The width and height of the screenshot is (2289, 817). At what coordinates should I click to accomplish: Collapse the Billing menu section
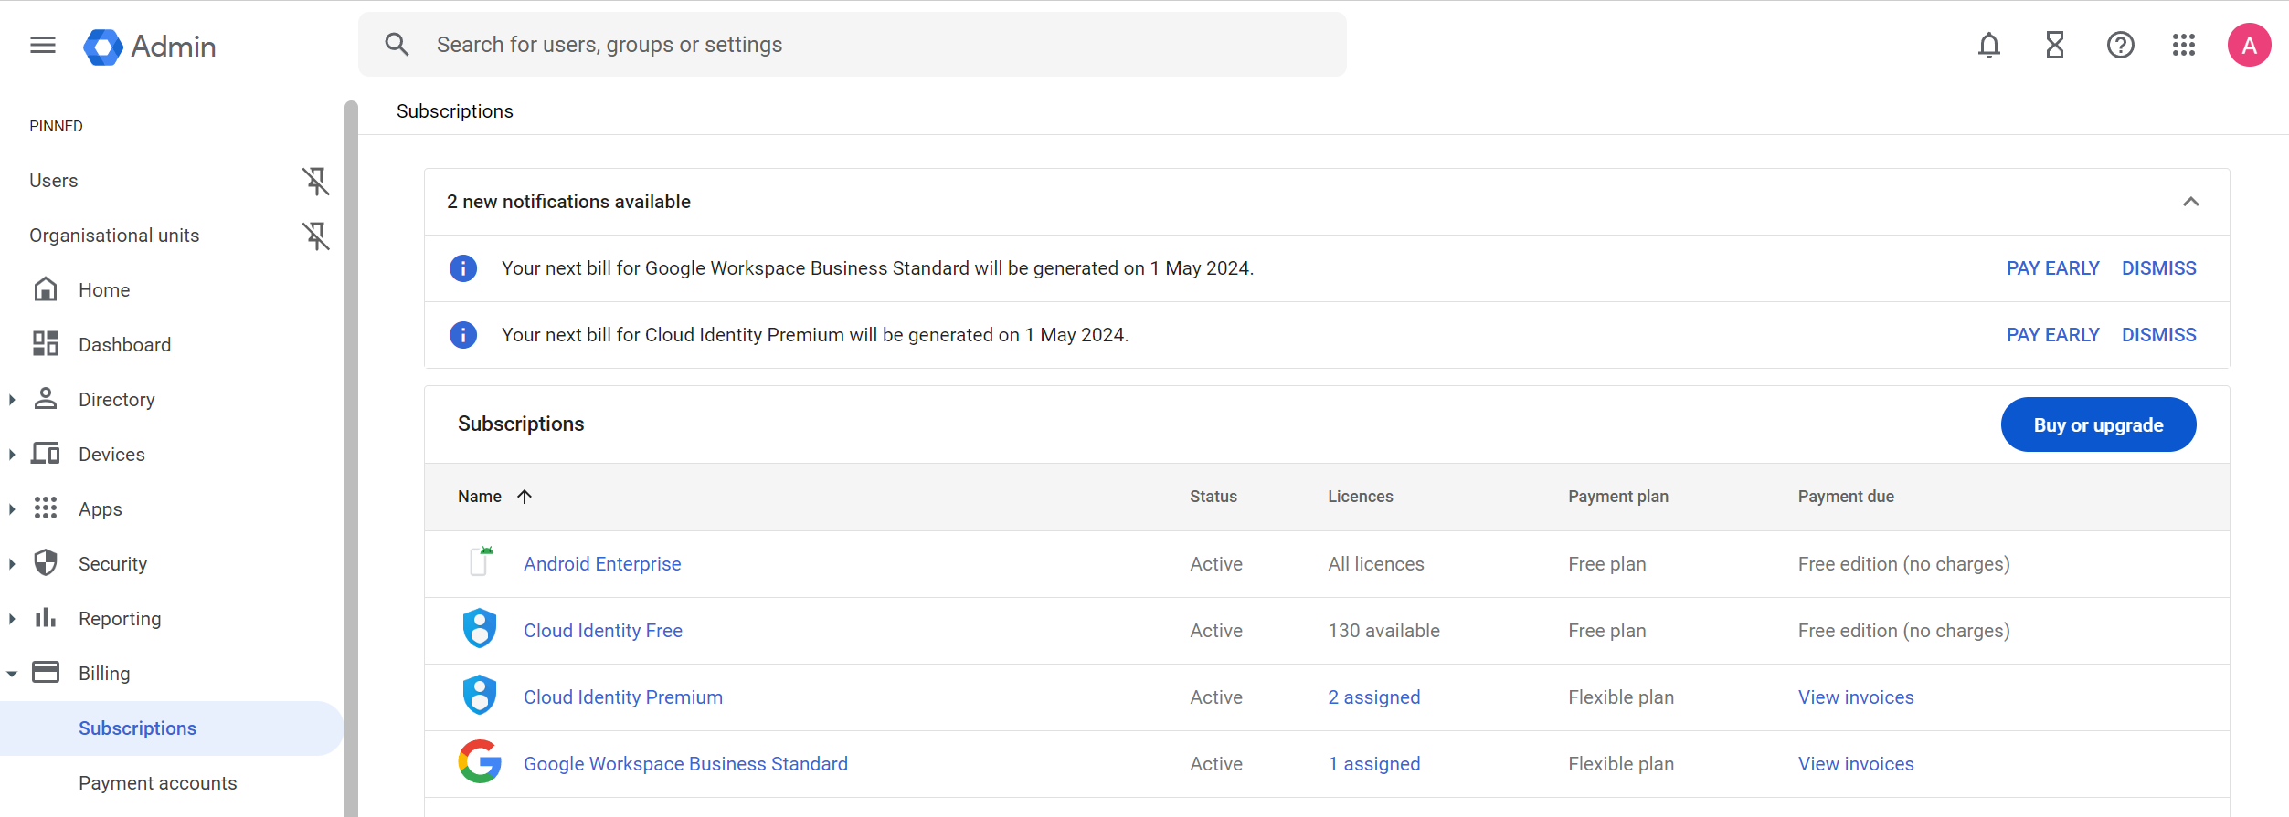[x=12, y=674]
